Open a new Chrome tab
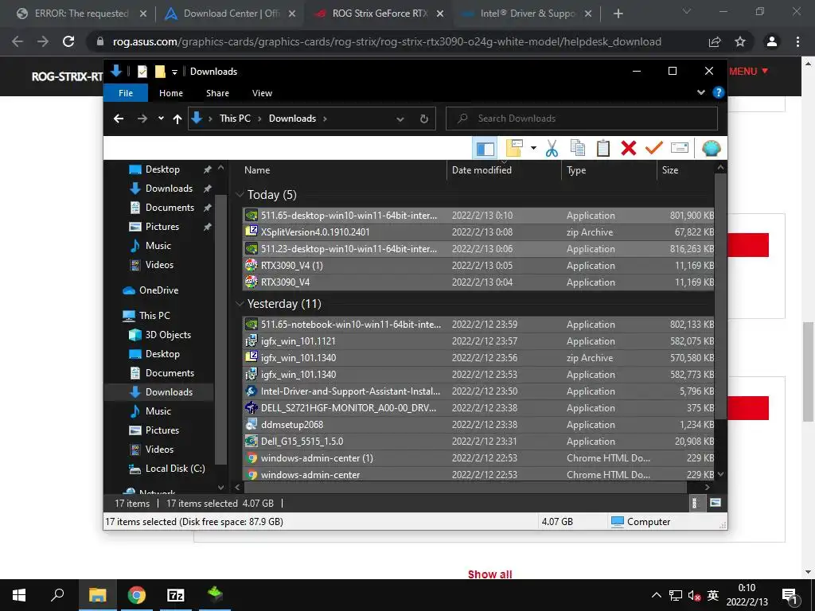The height and width of the screenshot is (611, 815). pyautogui.click(x=618, y=14)
